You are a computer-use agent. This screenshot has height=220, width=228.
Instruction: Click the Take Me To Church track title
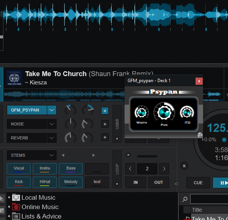click(x=56, y=74)
